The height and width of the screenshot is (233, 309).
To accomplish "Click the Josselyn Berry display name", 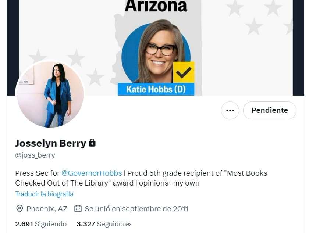I will click(x=51, y=143).
